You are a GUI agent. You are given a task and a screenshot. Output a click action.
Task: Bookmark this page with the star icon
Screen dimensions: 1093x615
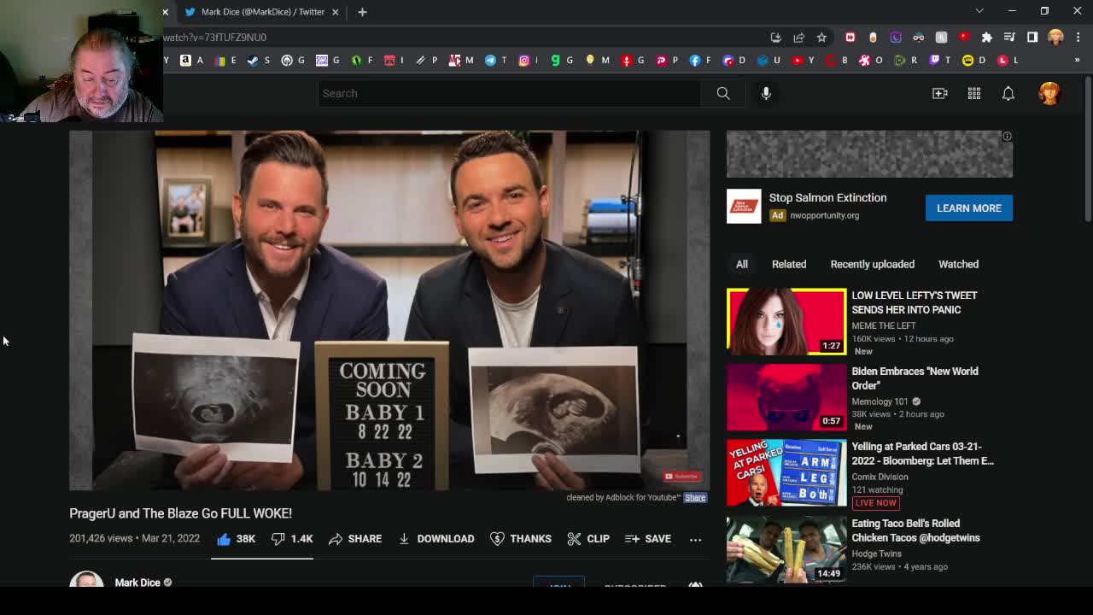821,38
